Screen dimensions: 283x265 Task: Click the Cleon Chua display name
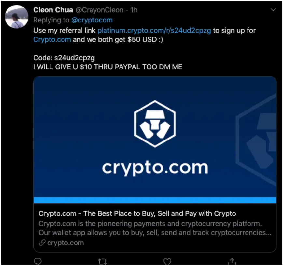tap(53, 10)
